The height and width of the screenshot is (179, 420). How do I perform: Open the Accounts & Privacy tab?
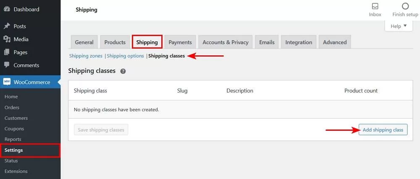(x=226, y=42)
